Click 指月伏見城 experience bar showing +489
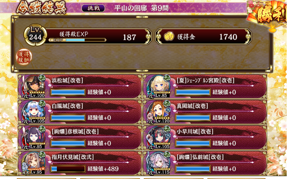The height and width of the screenshot is (179, 287). point(68,169)
